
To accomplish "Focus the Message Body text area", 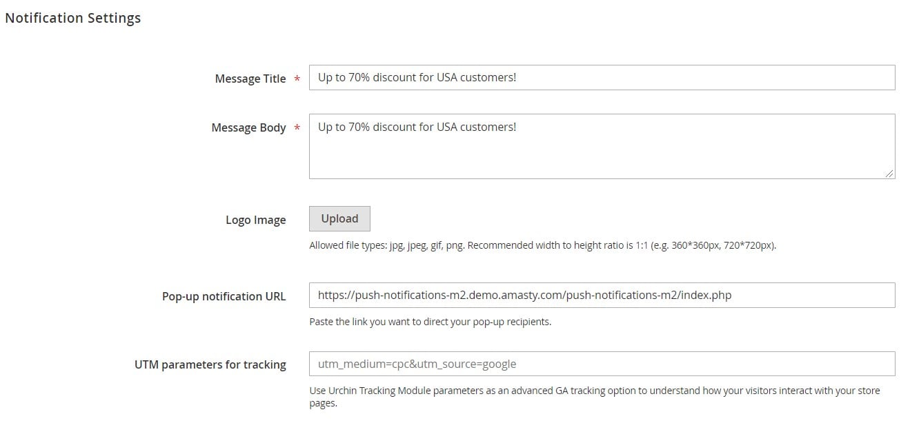I will pyautogui.click(x=602, y=146).
